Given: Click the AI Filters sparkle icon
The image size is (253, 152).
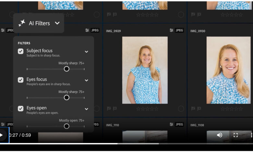Looking at the screenshot, I should point(22,23).
